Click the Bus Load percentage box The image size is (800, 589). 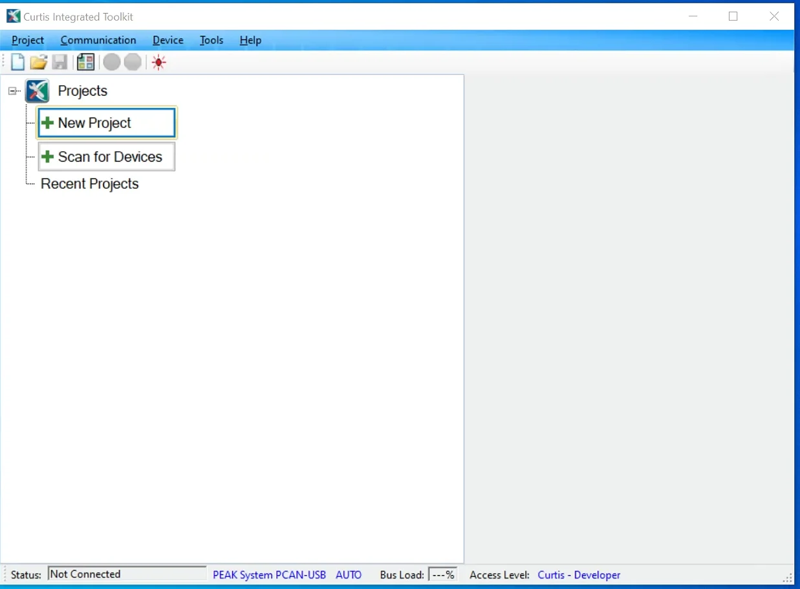[x=443, y=574]
